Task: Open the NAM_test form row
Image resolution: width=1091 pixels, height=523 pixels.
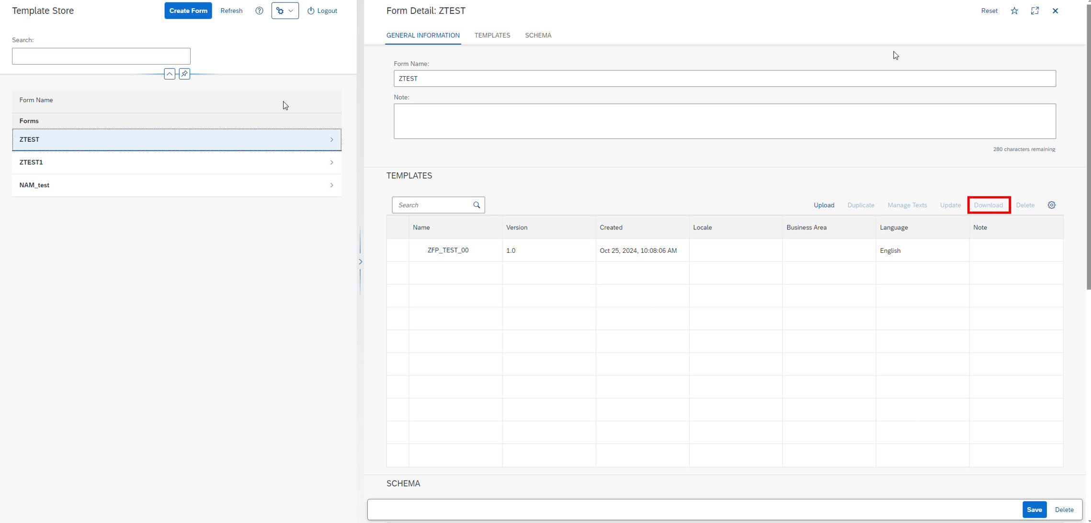Action: 177,185
